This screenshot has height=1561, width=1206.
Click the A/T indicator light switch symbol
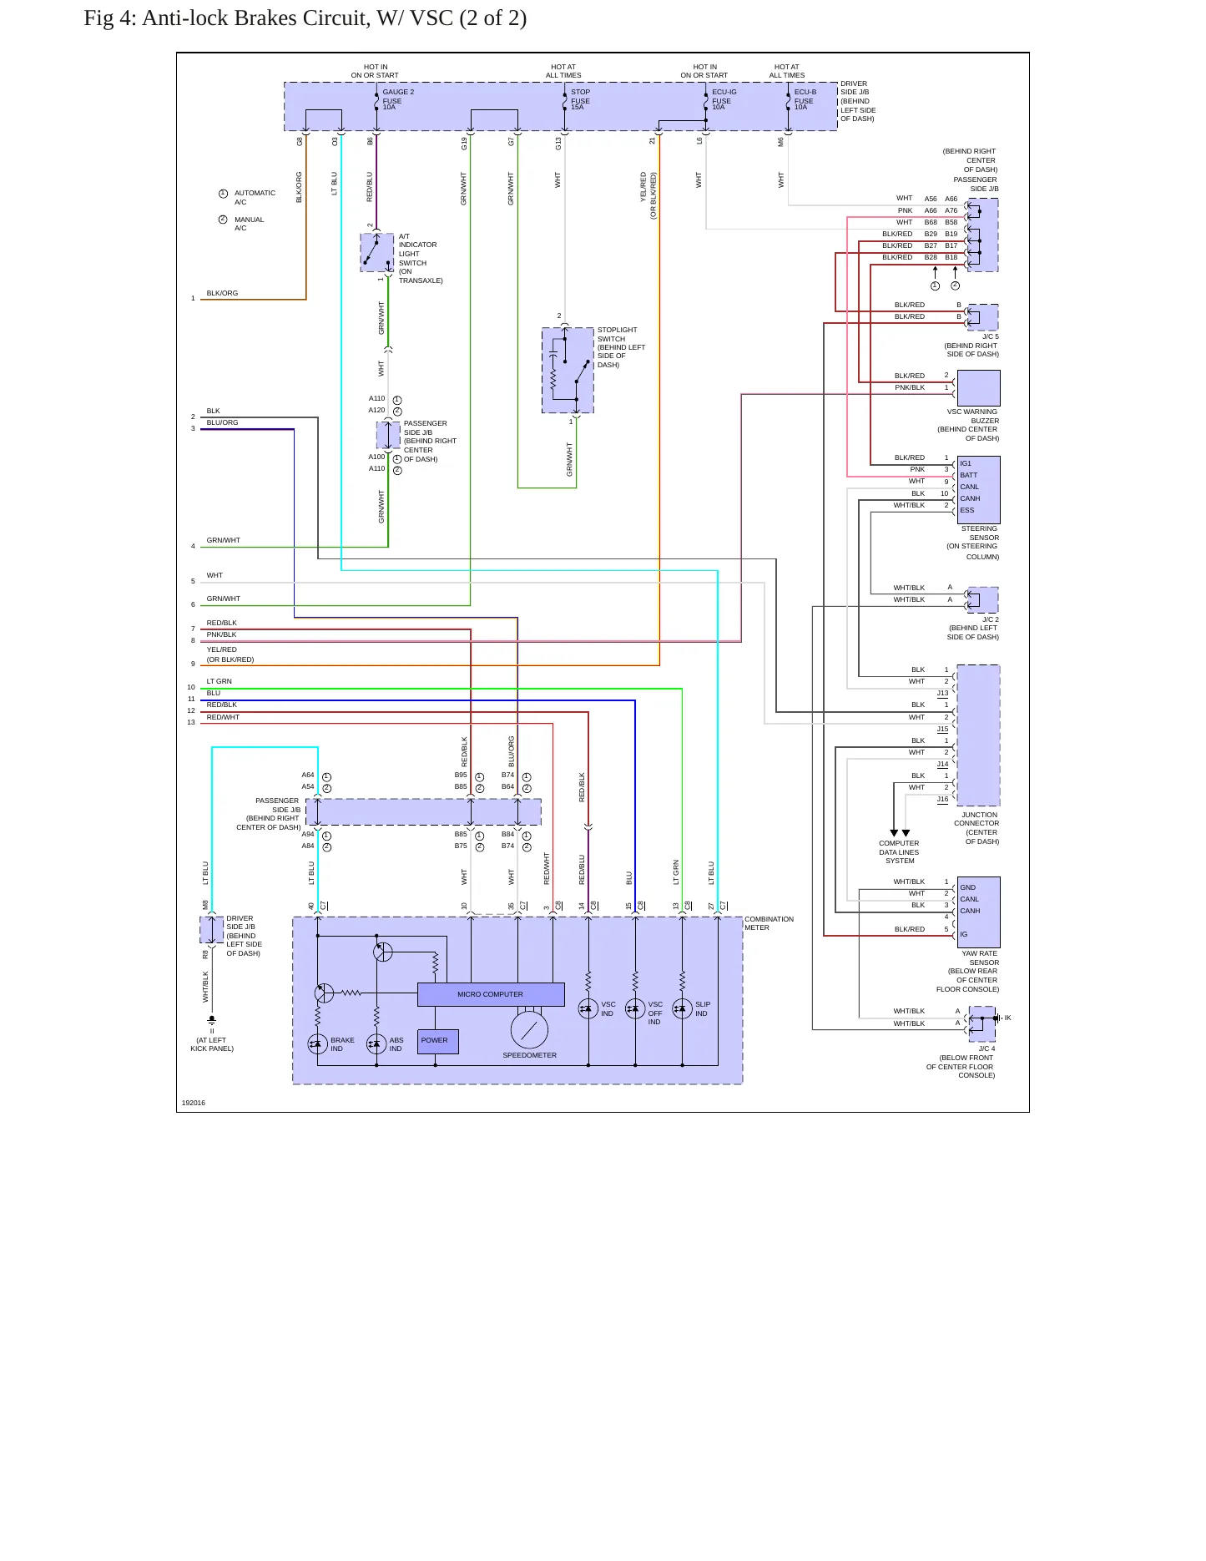point(376,252)
